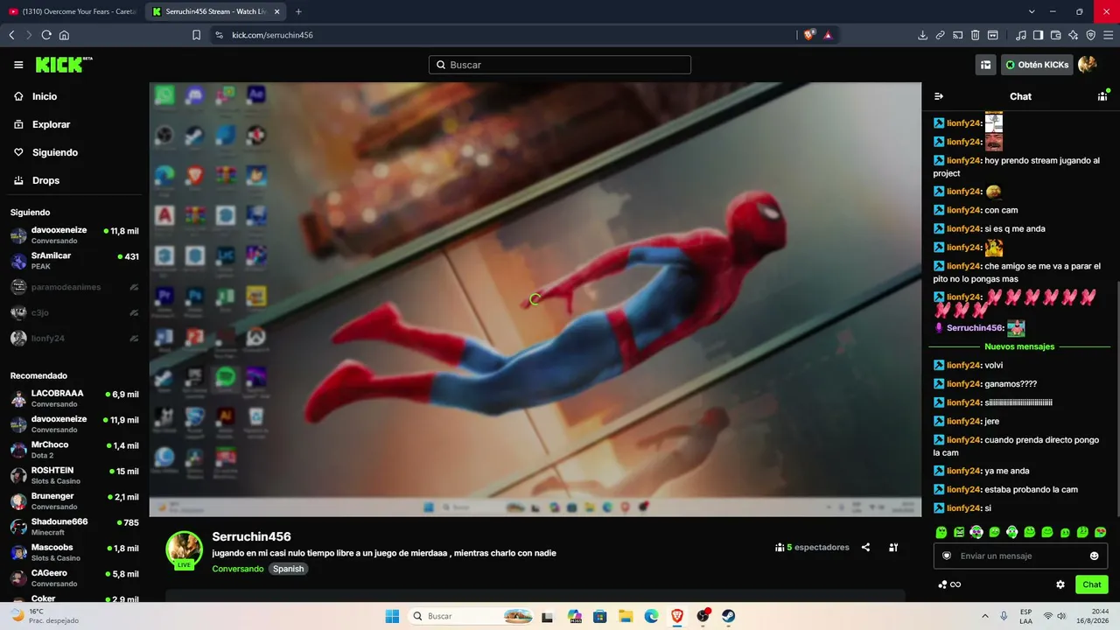1120x630 pixels.
Task: Open the LACOBRAAA recommended channel
Action: (x=74, y=399)
